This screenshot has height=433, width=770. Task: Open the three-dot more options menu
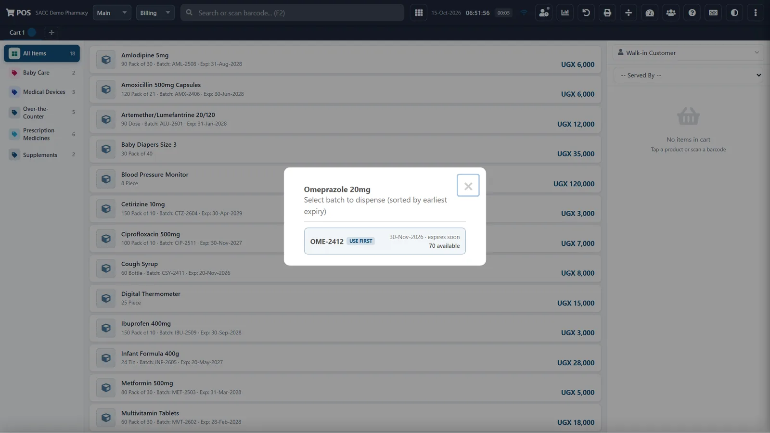tap(756, 13)
